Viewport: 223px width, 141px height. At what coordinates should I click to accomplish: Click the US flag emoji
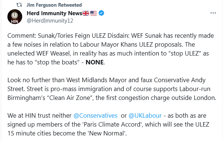point(94,13)
